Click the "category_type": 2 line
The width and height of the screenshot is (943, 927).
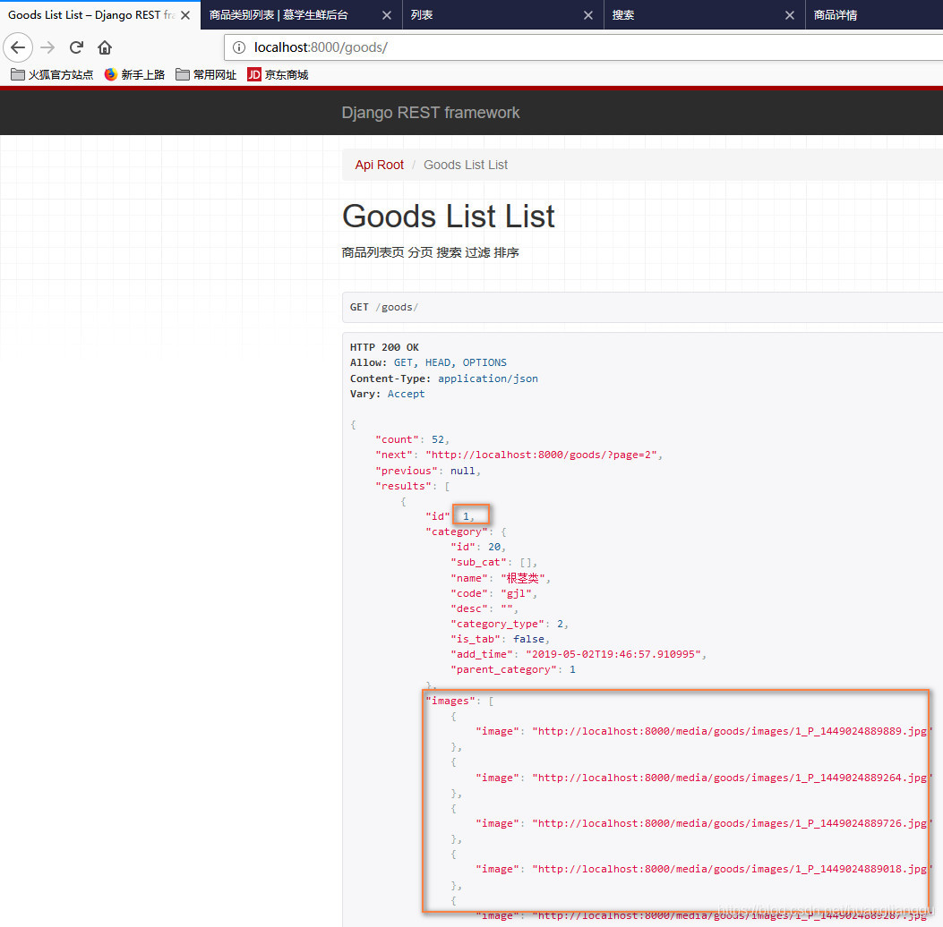(x=509, y=624)
